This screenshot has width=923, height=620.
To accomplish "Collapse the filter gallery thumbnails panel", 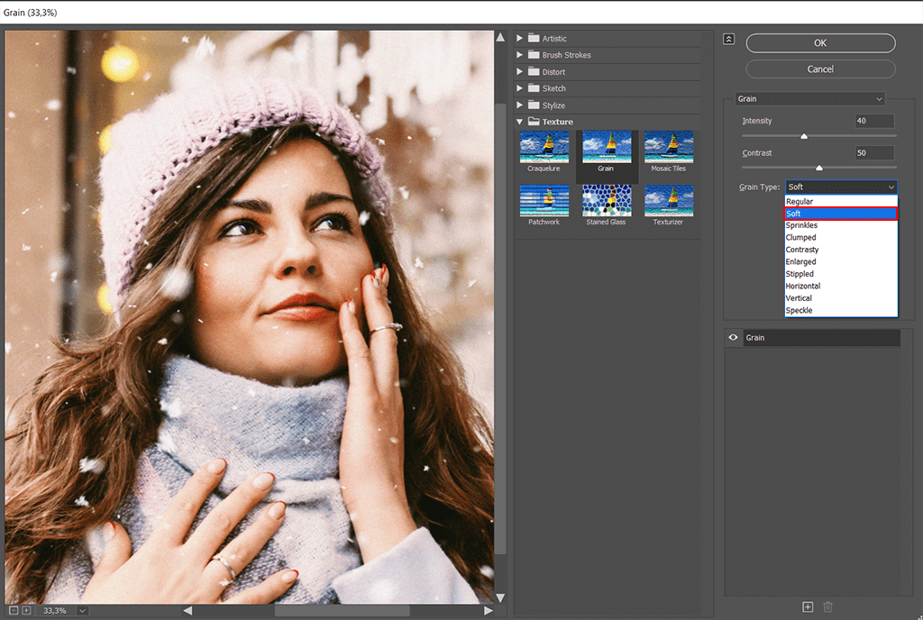I will pyautogui.click(x=728, y=40).
